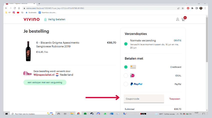Viewport: 212px width, 118px height.
Task: Open File Explorer from the taskbar
Action: (72, 114)
